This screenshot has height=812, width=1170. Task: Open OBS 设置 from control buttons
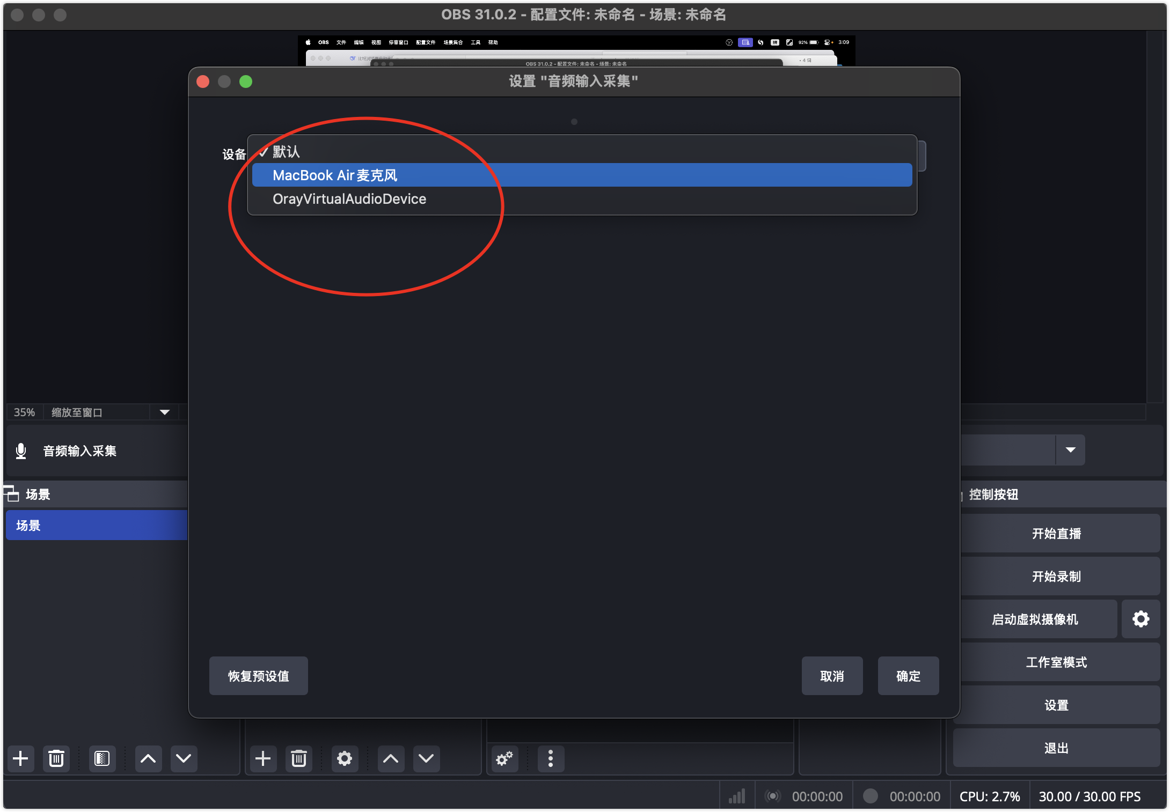(x=1056, y=705)
